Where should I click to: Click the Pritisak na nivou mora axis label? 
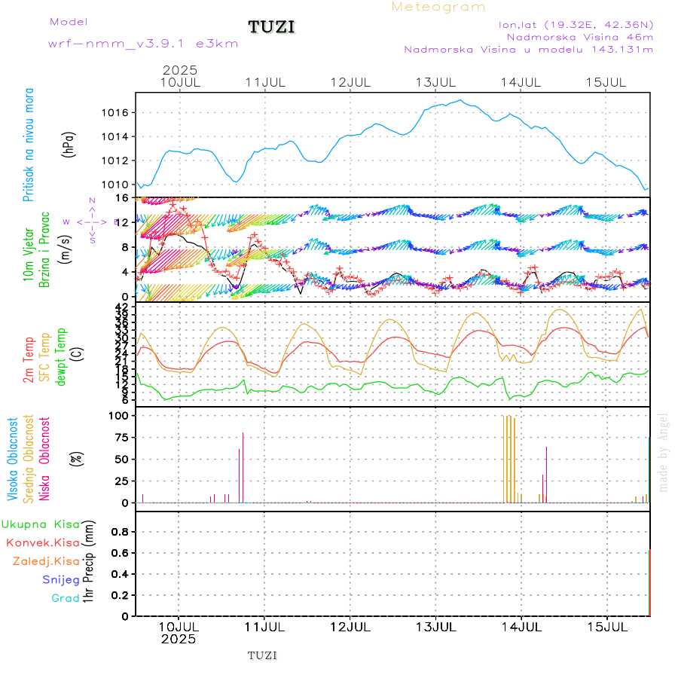[x=29, y=144]
